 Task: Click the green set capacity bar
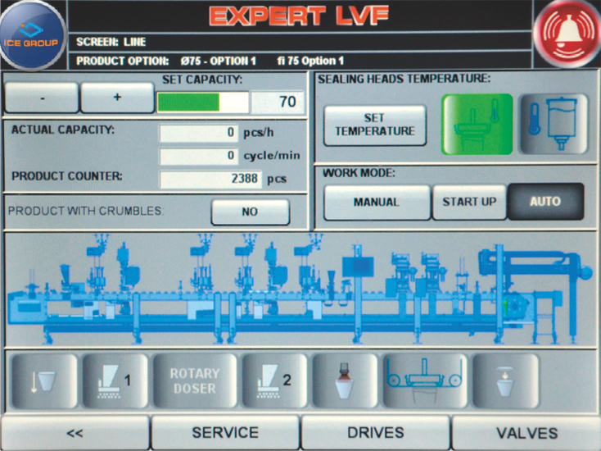(203, 102)
